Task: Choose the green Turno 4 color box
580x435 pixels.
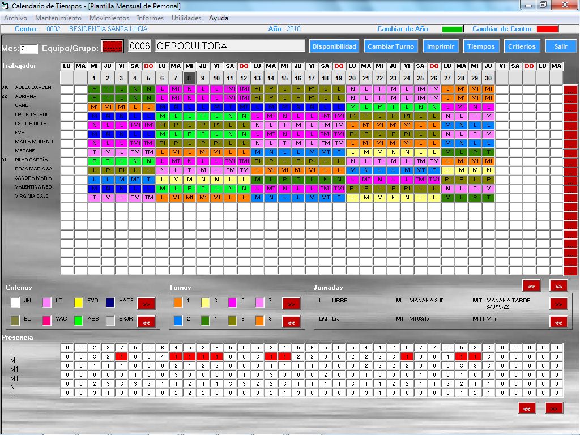Action: point(206,321)
